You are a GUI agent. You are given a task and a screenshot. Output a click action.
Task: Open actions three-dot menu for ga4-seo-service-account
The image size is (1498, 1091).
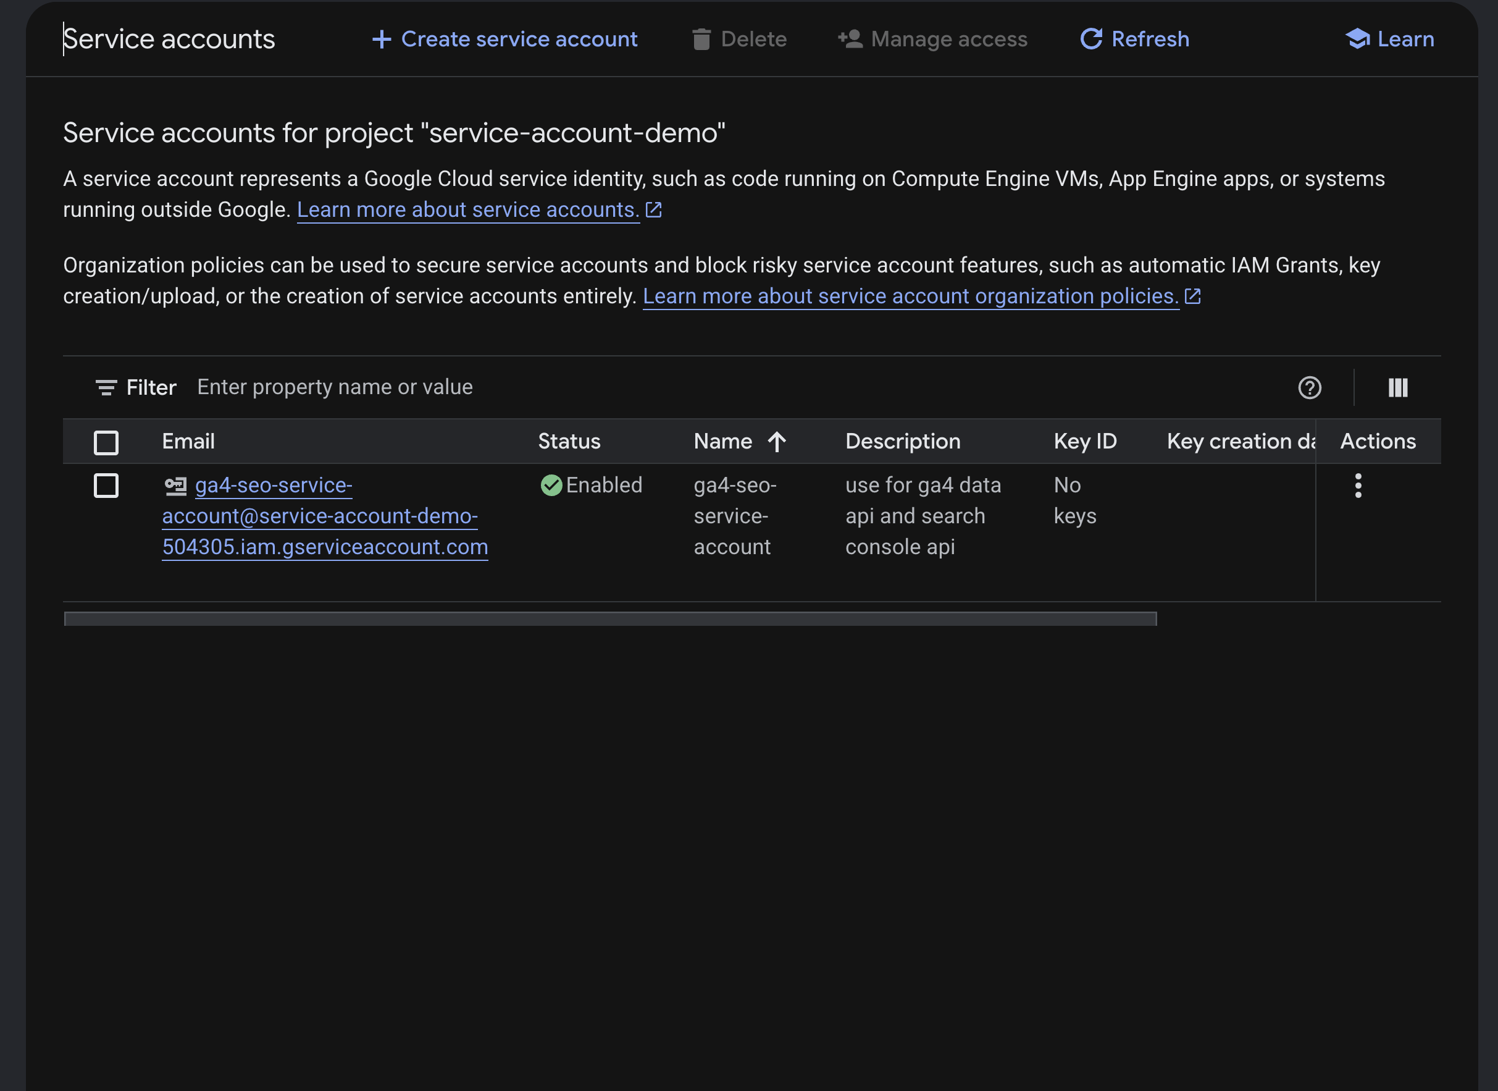coord(1358,486)
